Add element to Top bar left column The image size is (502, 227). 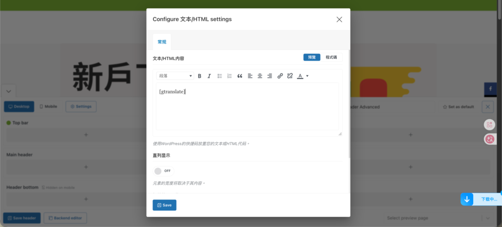pyautogui.click(x=86, y=135)
